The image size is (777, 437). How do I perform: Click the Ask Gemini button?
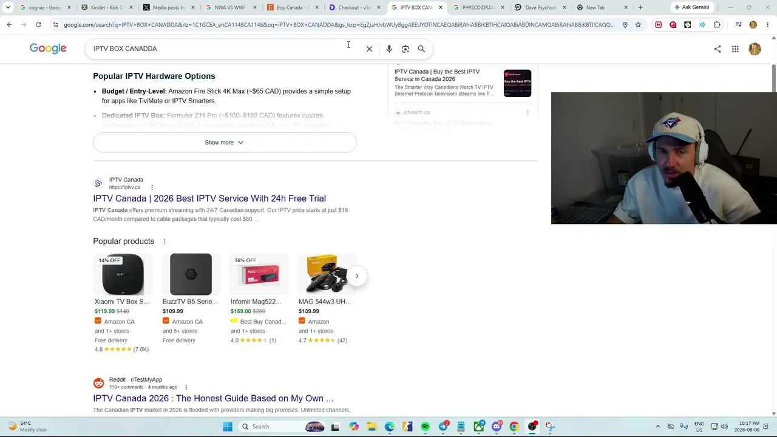691,7
